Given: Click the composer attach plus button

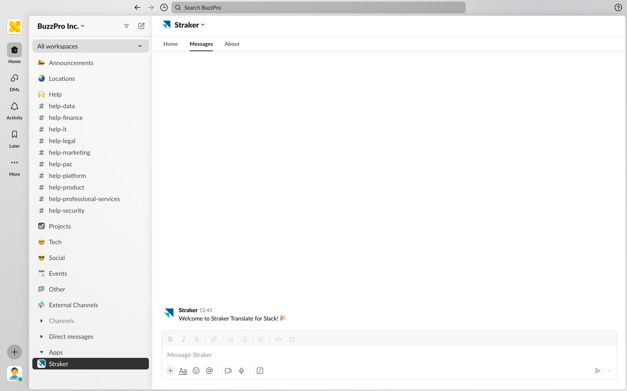Looking at the screenshot, I should [x=170, y=371].
